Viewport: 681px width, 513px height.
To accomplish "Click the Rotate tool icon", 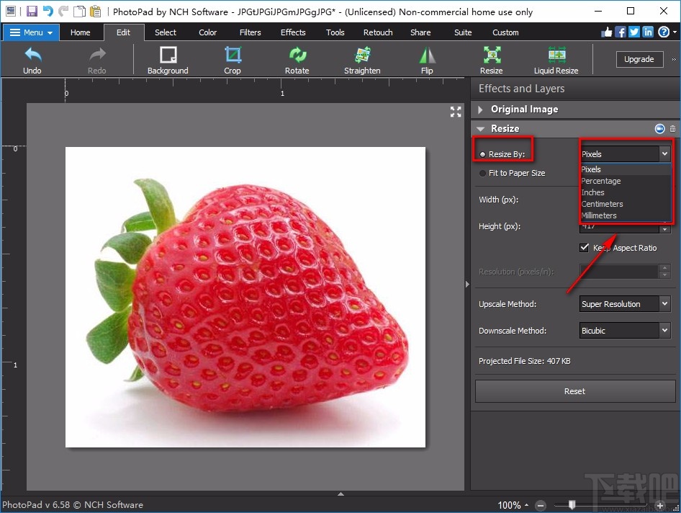I will (x=297, y=59).
